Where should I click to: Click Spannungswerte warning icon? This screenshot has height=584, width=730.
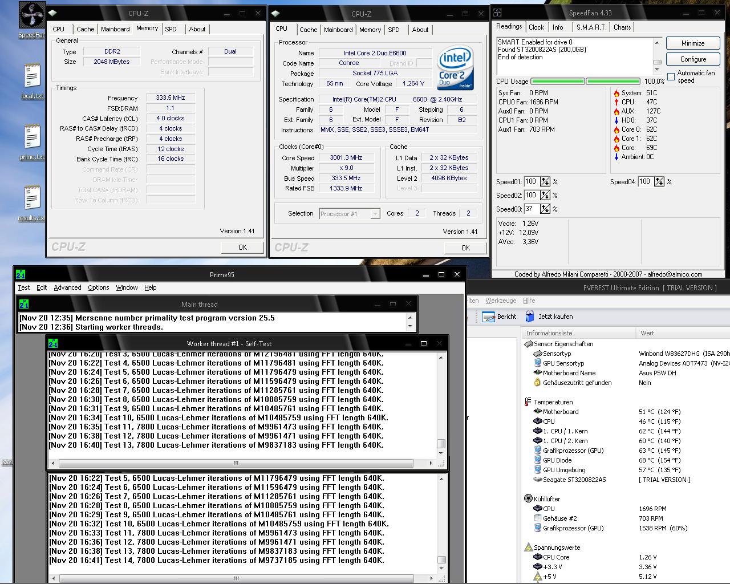(x=528, y=547)
